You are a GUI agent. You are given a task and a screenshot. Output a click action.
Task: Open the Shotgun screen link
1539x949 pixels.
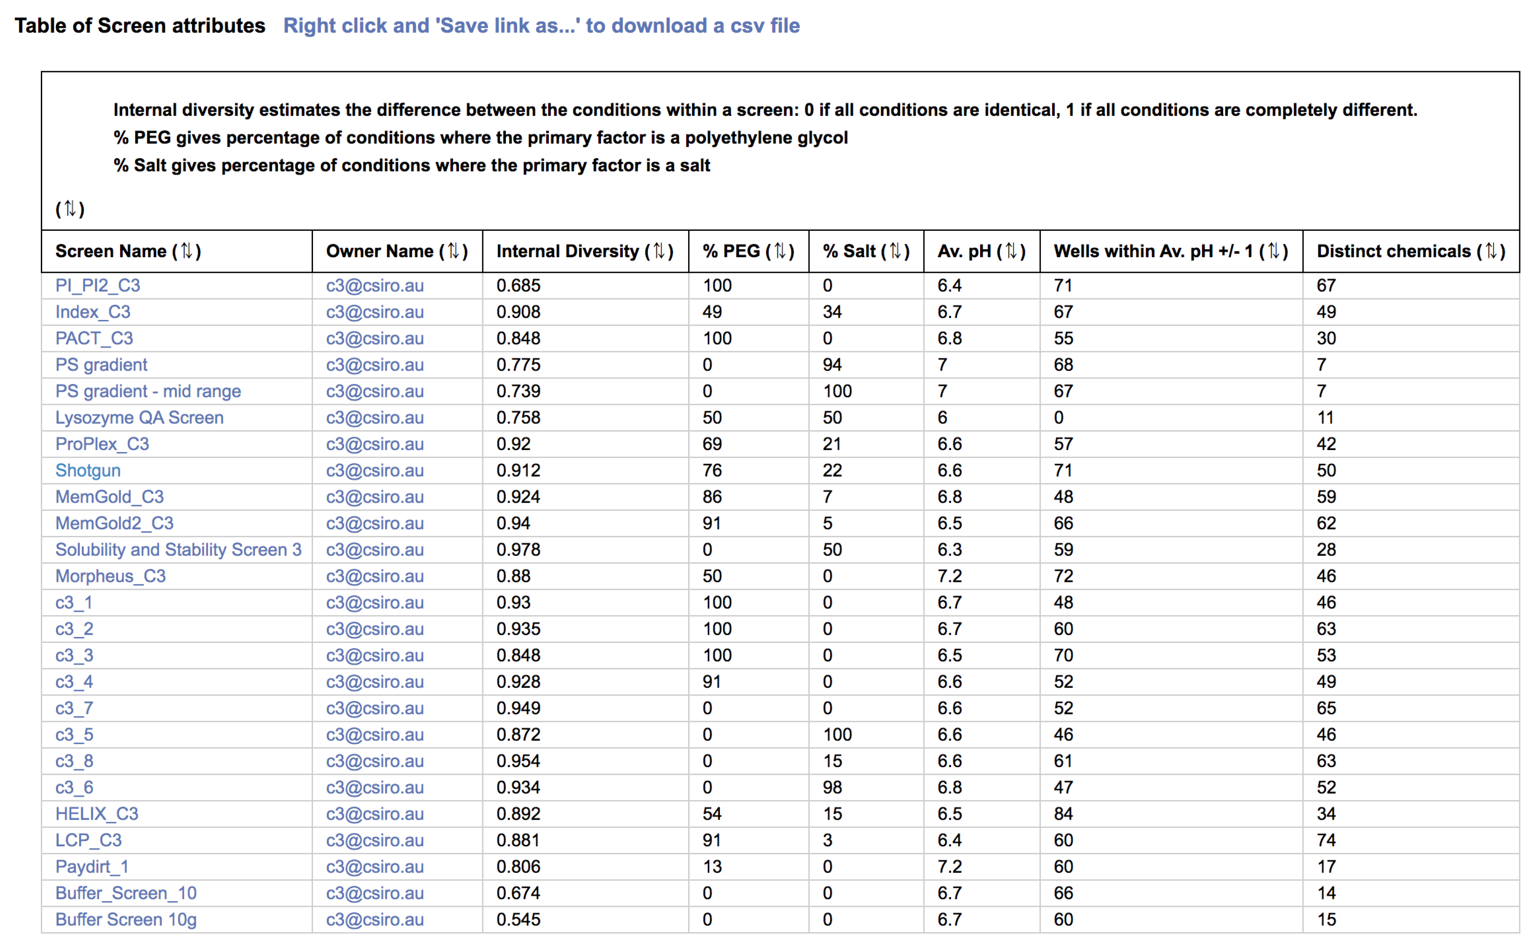[x=88, y=471]
